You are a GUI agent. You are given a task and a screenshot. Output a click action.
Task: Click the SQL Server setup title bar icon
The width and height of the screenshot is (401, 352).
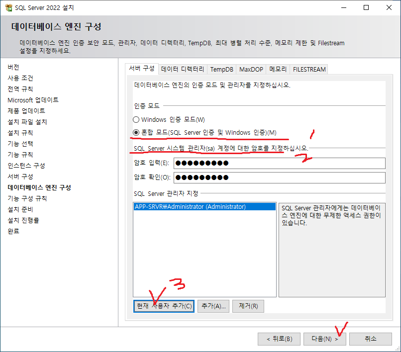[x=8, y=7]
